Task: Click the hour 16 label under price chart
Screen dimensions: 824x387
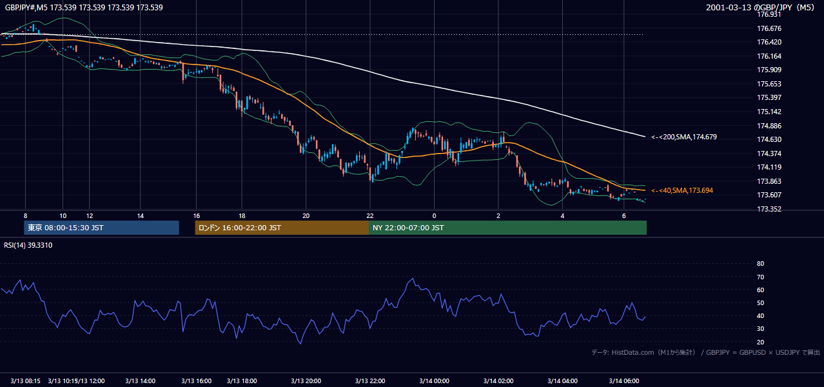Action: (197, 215)
